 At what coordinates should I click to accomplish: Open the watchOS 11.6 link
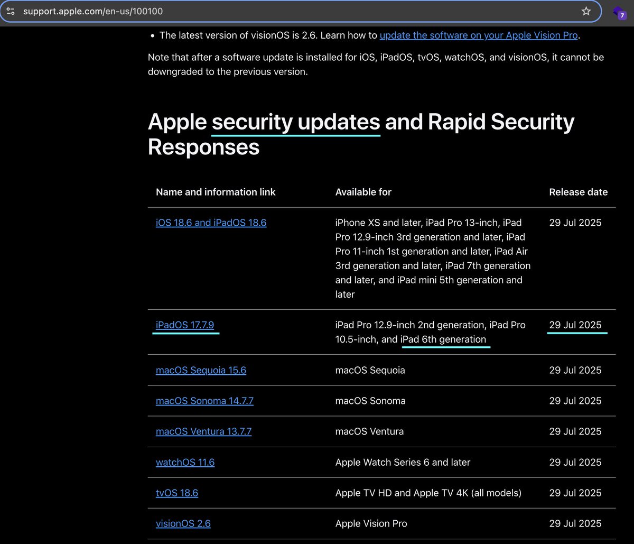[185, 462]
